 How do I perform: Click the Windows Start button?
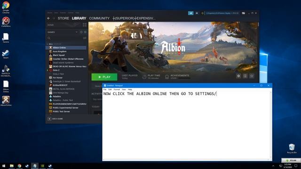(x=4, y=166)
